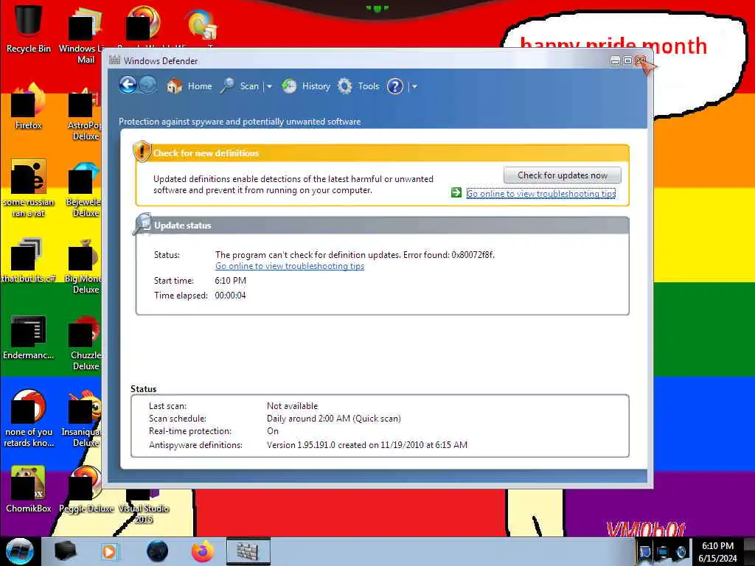
Task: Click the greyed Forward arrow button
Action: point(148,85)
